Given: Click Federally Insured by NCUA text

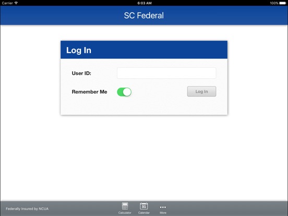Looking at the screenshot, I should (27, 209).
